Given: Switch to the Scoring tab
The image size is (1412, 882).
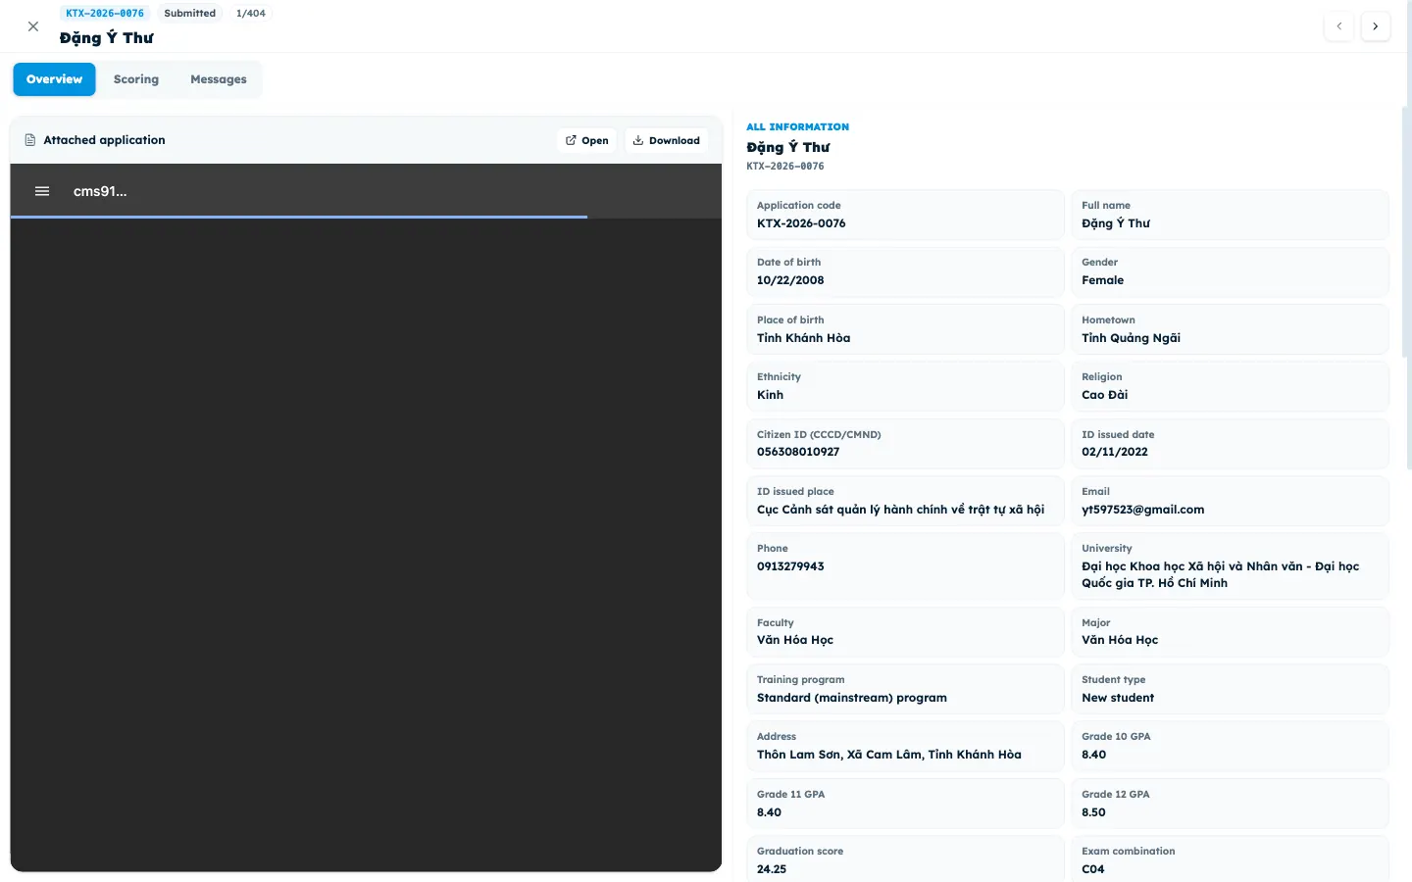Looking at the screenshot, I should [x=136, y=79].
